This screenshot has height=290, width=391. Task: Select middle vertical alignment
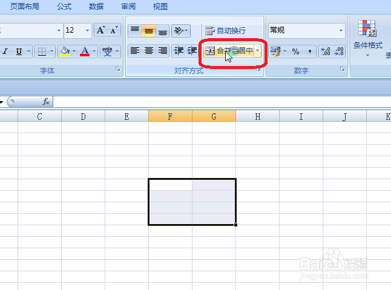149,31
